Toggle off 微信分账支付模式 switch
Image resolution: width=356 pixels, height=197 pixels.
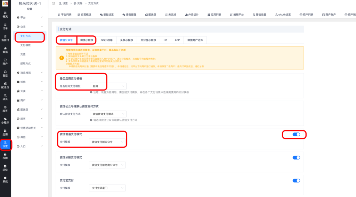296,157
